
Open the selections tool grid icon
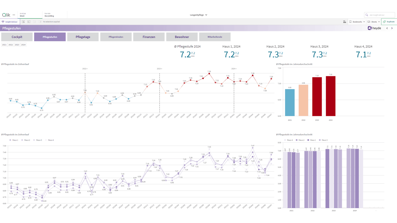pyautogui.click(x=345, y=22)
